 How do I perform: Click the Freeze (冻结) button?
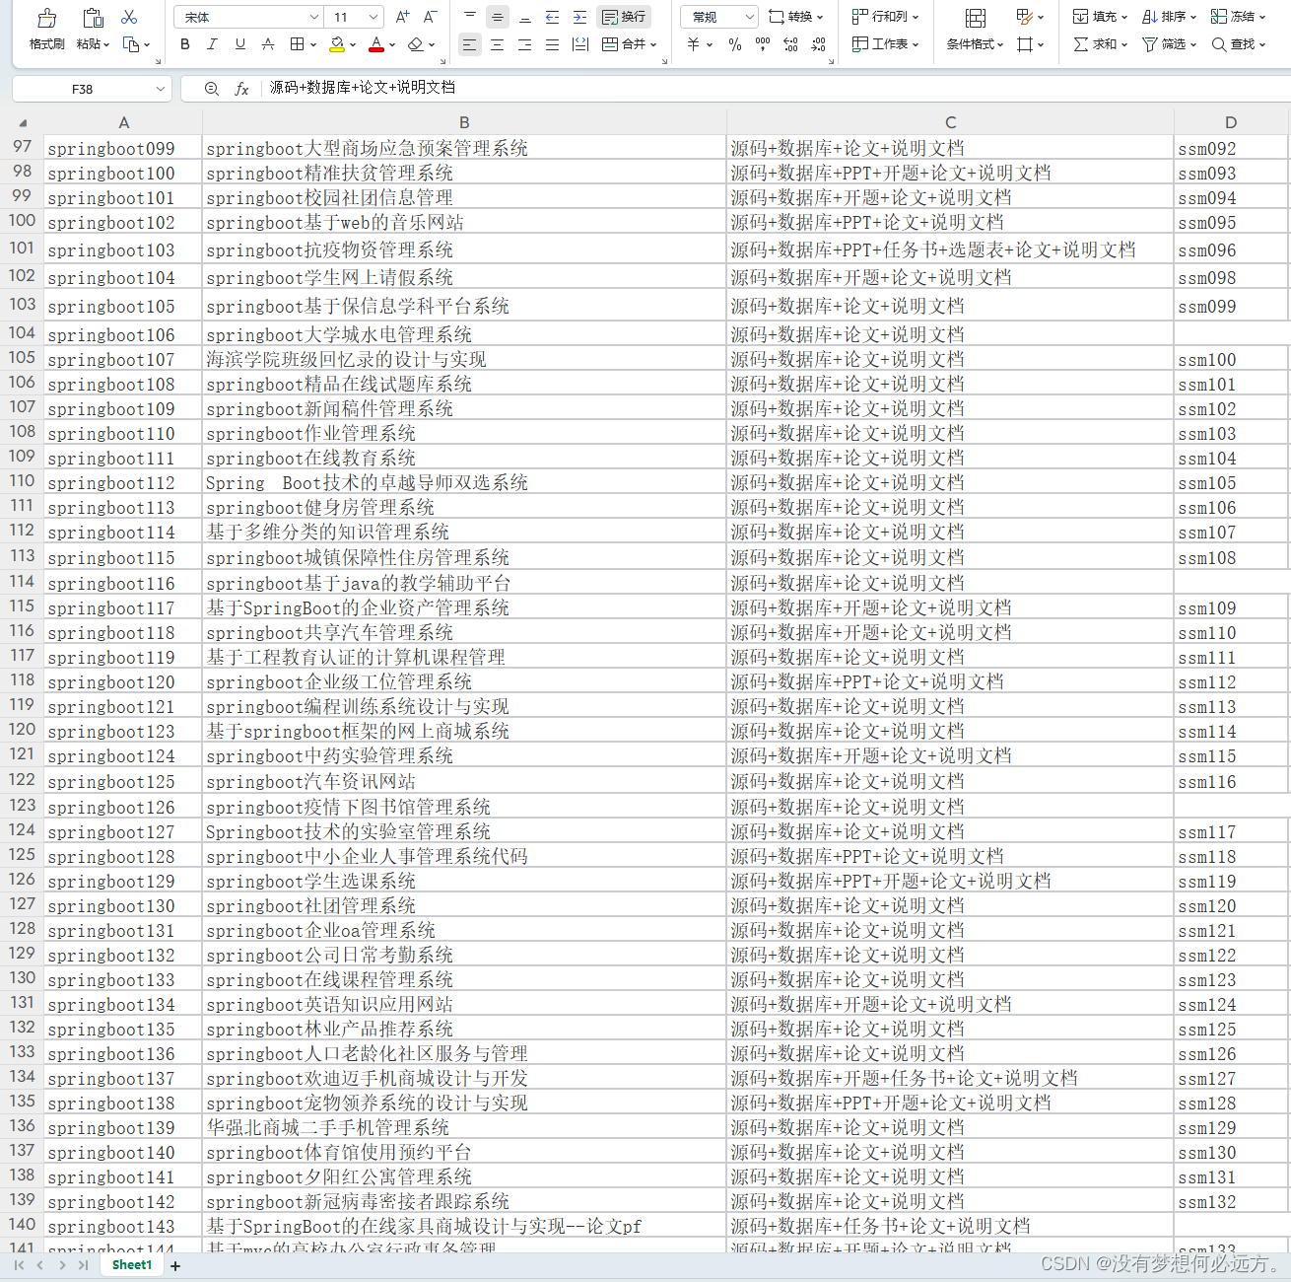1238,17
